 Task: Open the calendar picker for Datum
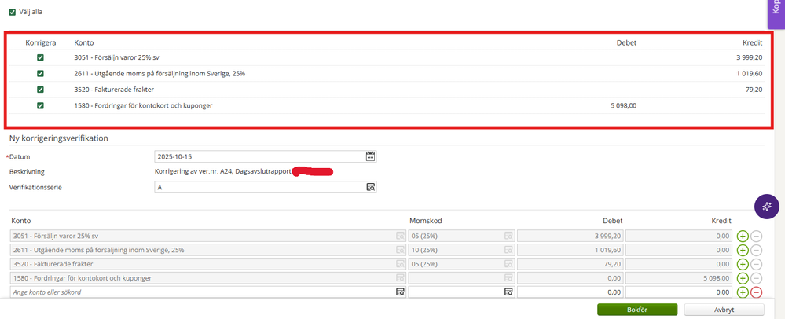pyautogui.click(x=370, y=156)
